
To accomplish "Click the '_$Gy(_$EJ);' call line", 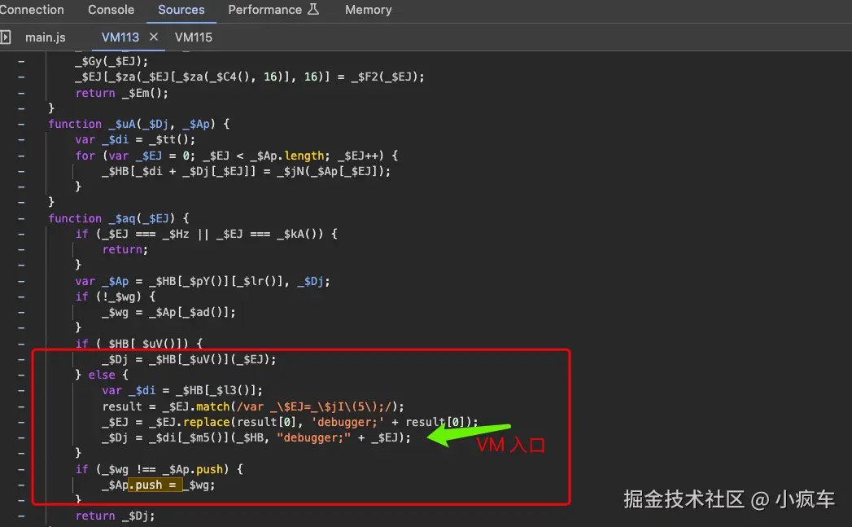I will pos(111,61).
